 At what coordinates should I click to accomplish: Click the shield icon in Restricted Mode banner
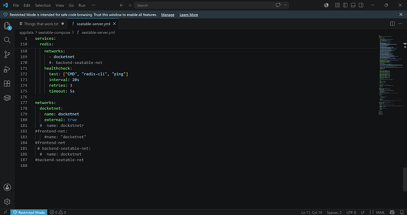5,15
